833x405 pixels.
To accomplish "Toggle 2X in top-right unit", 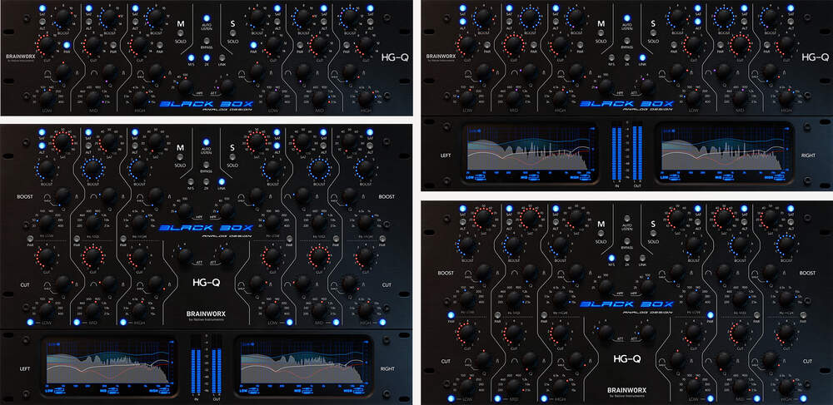I will [x=627, y=57].
